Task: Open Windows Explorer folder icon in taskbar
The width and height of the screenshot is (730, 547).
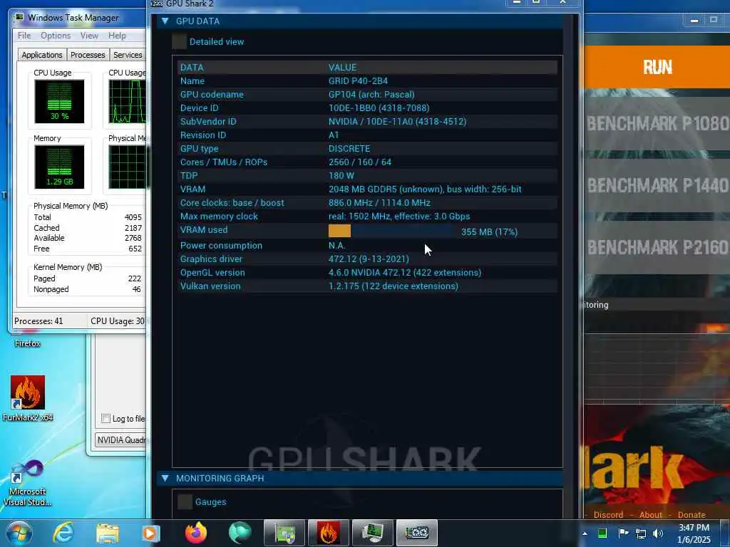Action: tap(108, 533)
